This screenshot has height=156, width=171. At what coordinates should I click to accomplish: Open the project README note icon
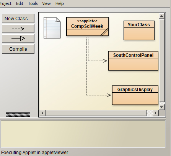tap(52, 28)
